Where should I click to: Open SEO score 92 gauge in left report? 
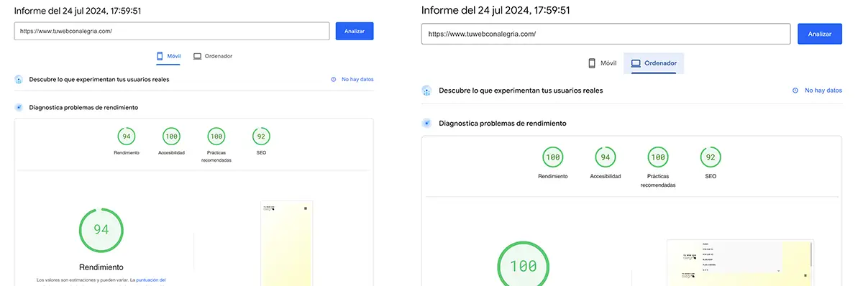[261, 137]
